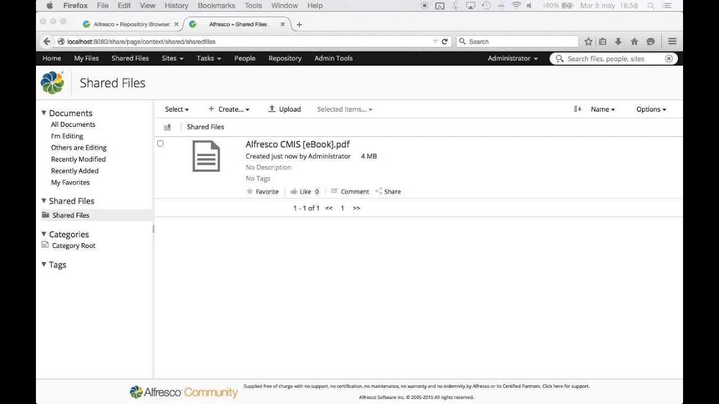719x404 pixels.
Task: Open the Name sort dropdown
Action: click(x=603, y=109)
